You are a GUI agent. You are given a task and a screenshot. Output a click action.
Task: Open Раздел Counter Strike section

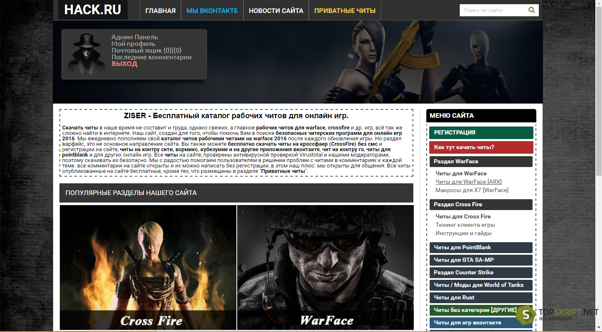pos(481,272)
